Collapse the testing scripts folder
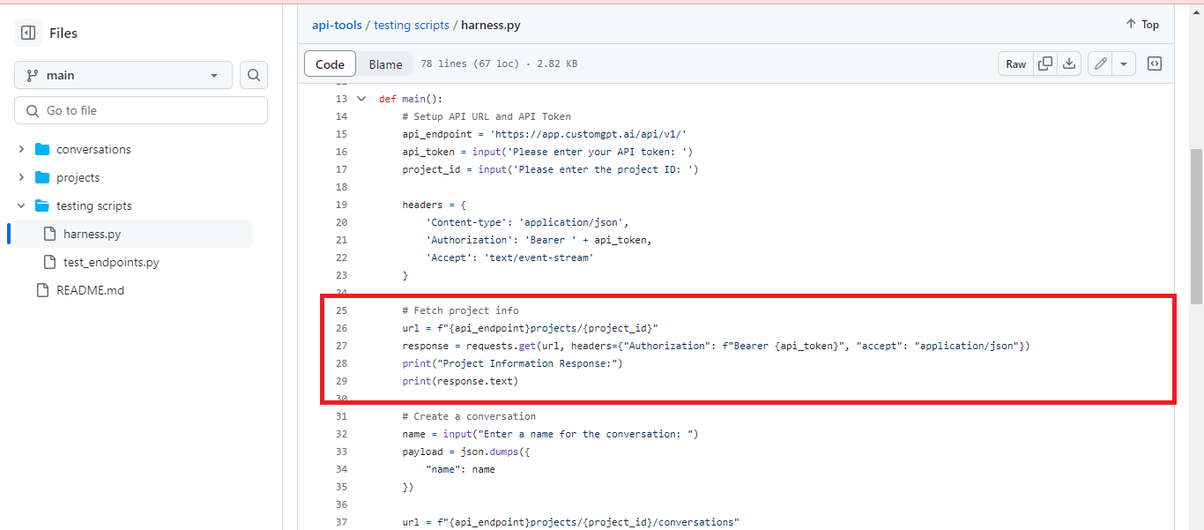Viewport: 1204px width, 530px height. click(21, 205)
